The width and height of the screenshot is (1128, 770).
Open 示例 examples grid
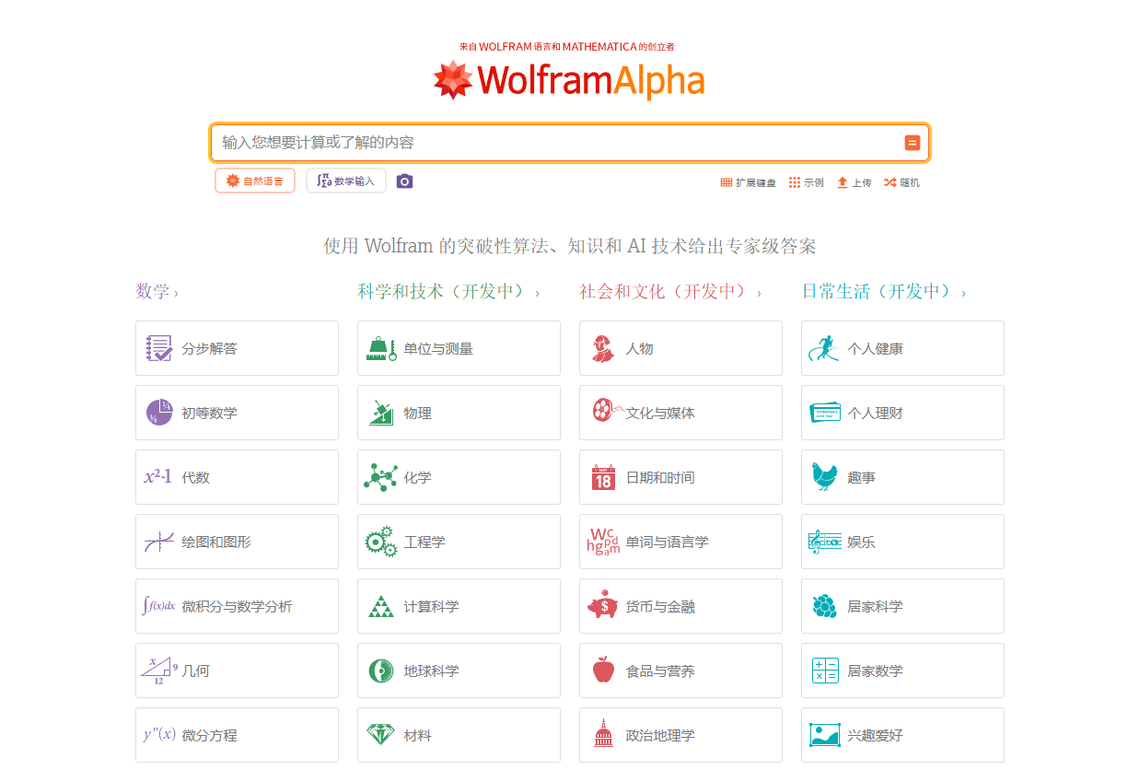(x=807, y=182)
